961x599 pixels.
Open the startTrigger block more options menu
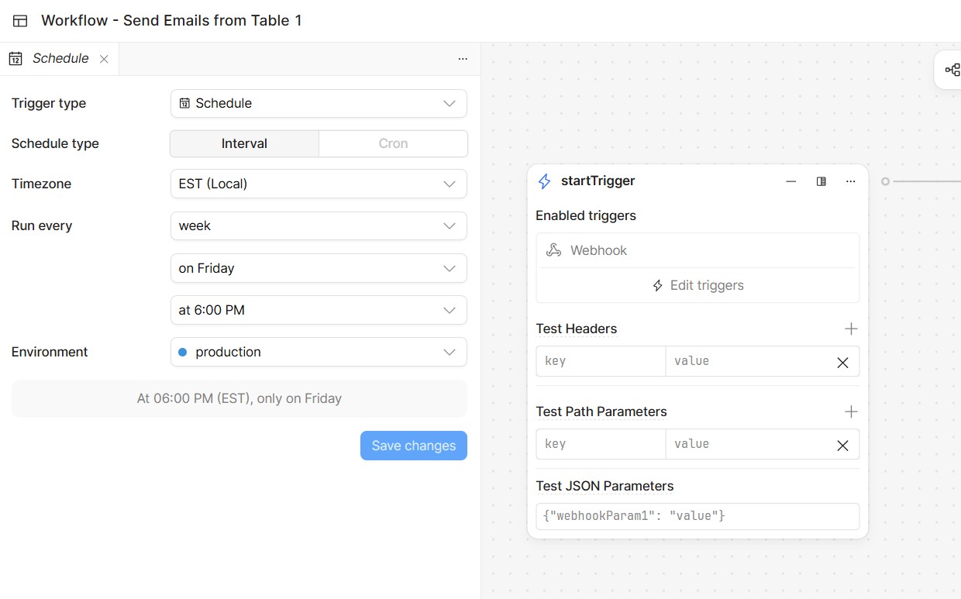click(x=851, y=181)
